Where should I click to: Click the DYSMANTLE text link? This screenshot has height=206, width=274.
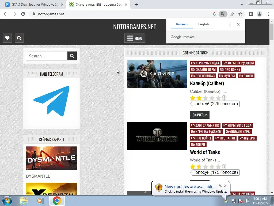[38, 176]
